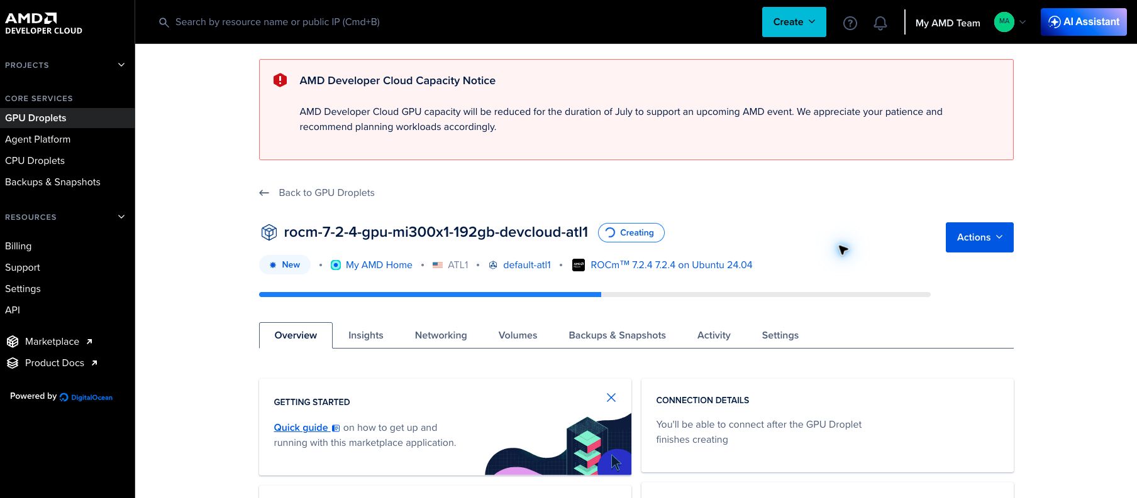Open the Actions dropdown menu
This screenshot has width=1137, height=498.
coord(979,237)
